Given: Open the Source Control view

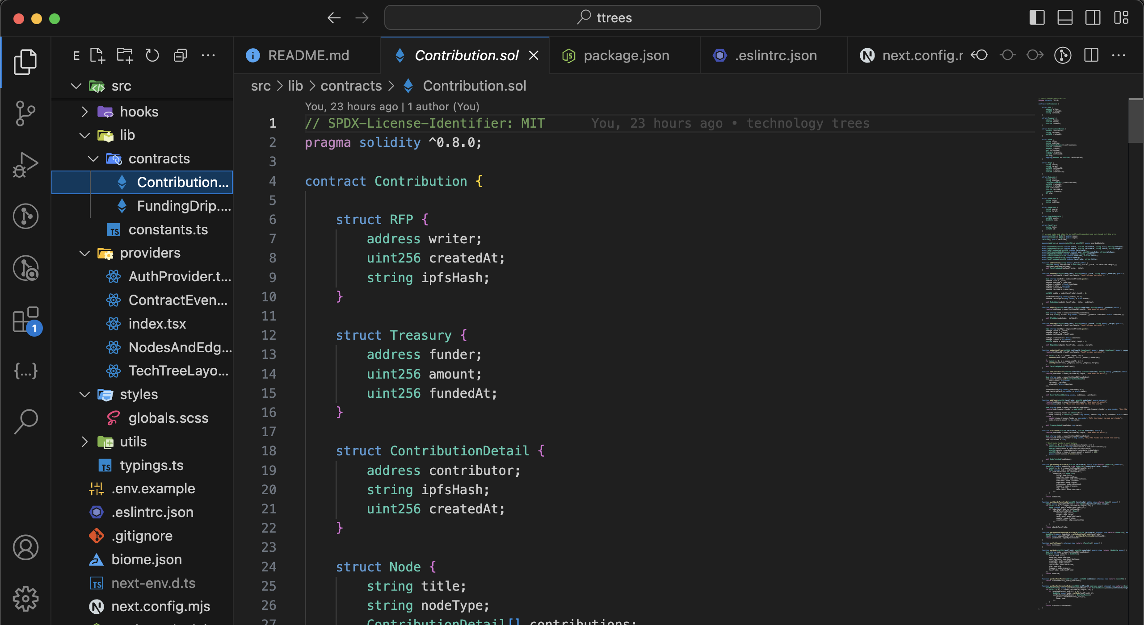Looking at the screenshot, I should tap(25, 113).
